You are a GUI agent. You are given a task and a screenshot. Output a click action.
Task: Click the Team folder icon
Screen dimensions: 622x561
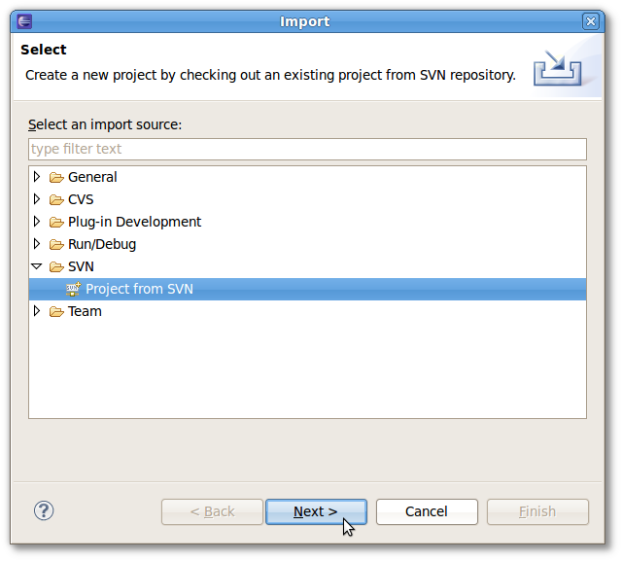(x=56, y=312)
